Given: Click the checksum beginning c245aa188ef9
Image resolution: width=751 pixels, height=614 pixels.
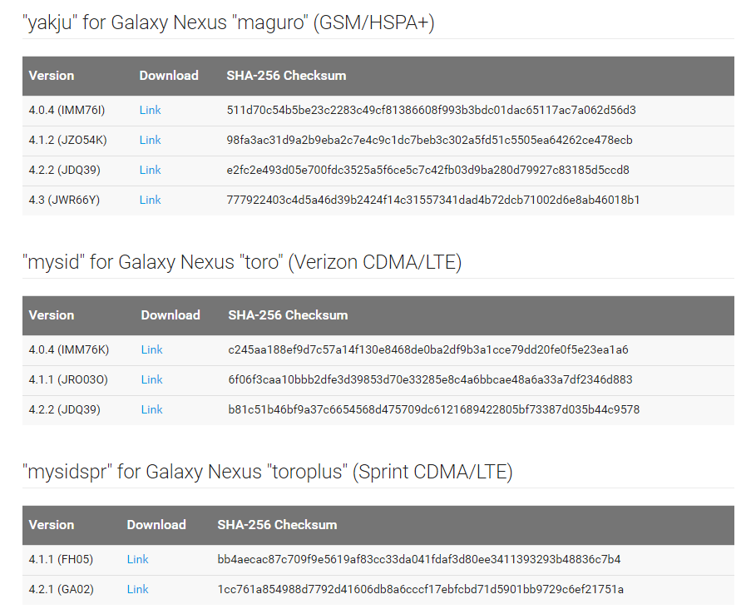Looking at the screenshot, I should coord(427,349).
